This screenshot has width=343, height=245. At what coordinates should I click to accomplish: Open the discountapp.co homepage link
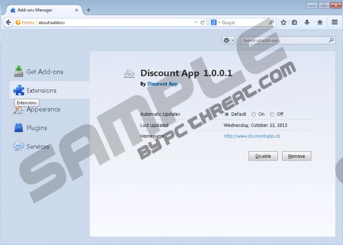coord(252,136)
